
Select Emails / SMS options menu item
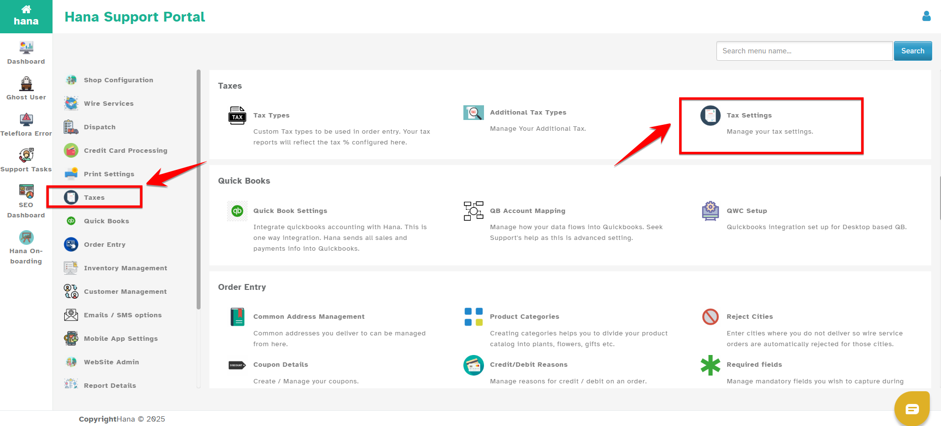pyautogui.click(x=123, y=315)
